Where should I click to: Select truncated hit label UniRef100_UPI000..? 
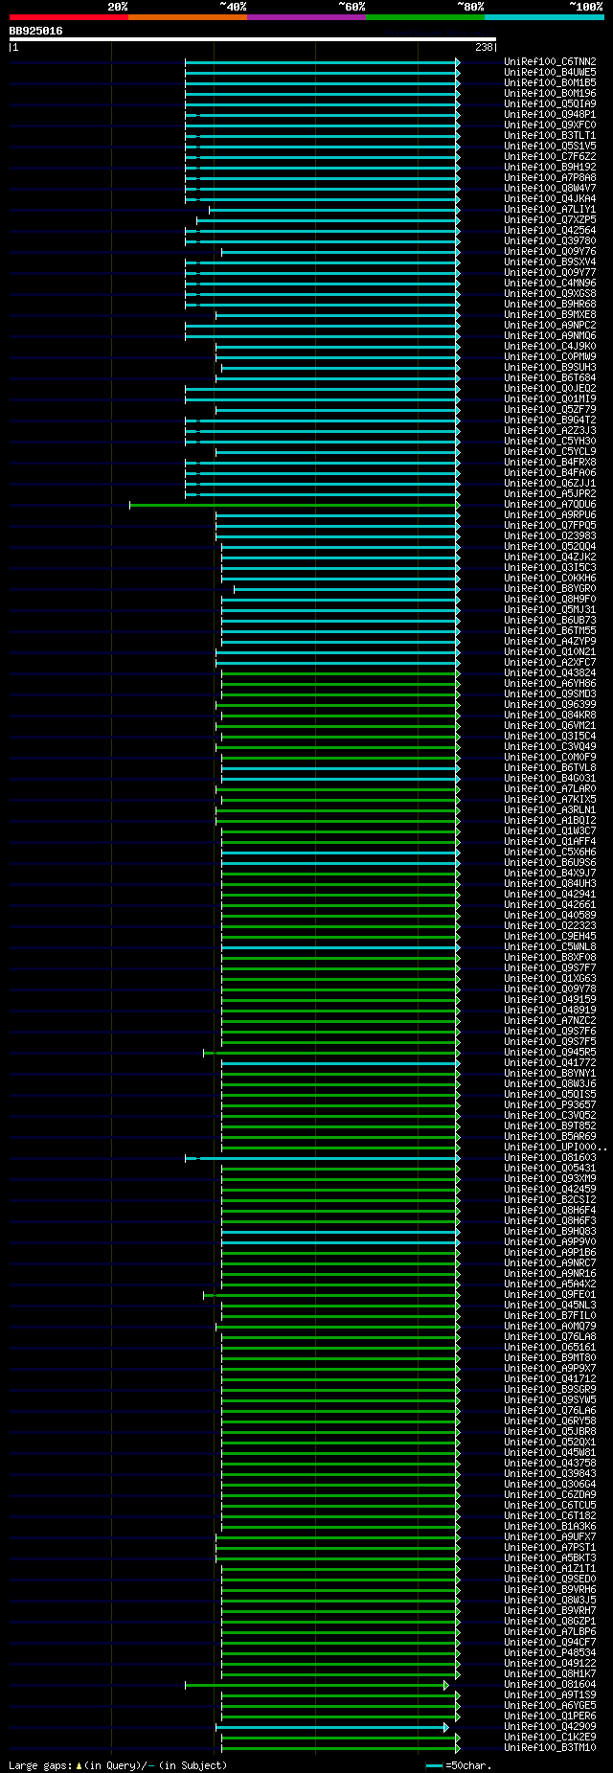click(556, 1147)
